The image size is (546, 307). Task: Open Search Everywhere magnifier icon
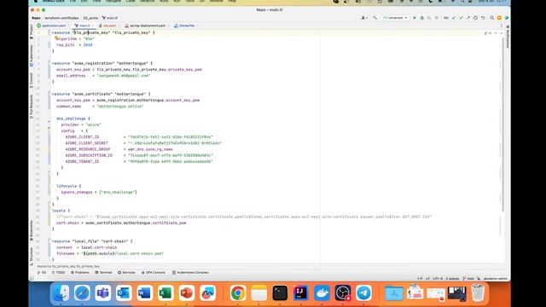[x=491, y=18]
